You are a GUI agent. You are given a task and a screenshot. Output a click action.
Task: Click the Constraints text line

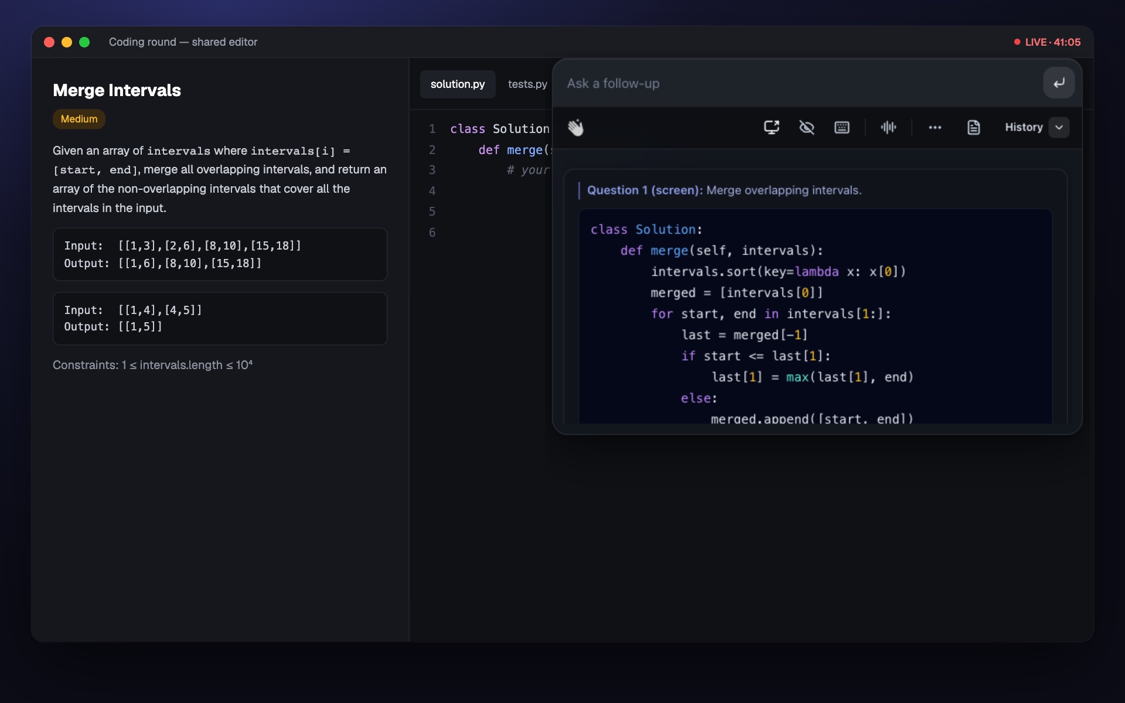coord(152,365)
